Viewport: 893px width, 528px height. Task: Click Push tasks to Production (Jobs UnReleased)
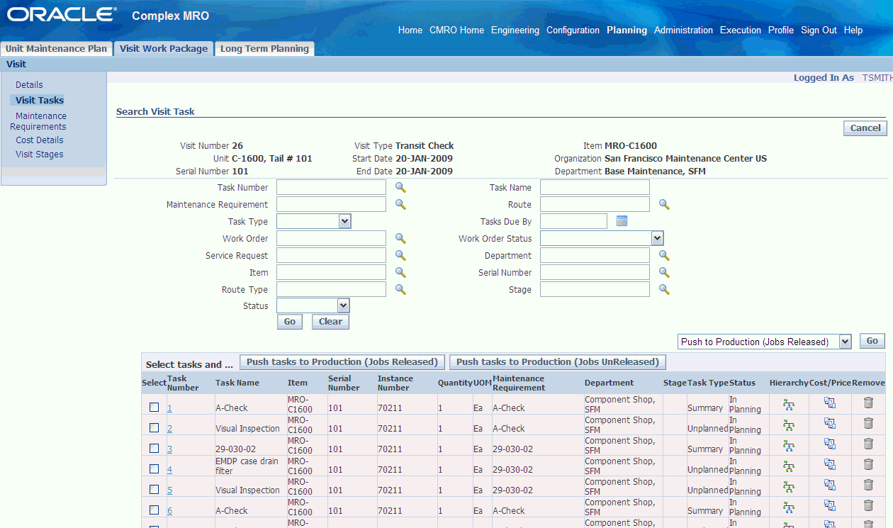(x=558, y=362)
